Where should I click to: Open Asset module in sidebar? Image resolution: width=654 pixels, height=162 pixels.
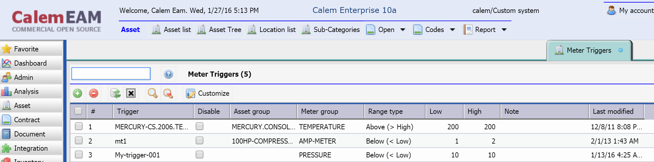click(31, 105)
